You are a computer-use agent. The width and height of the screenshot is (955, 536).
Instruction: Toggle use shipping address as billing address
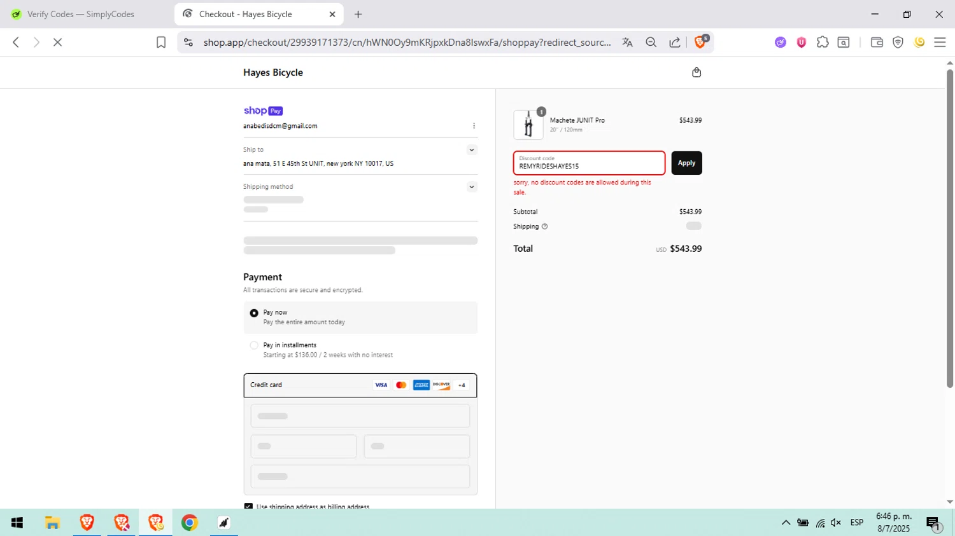coord(248,506)
